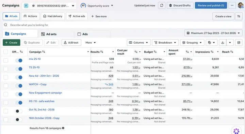Open the purple assistant bubble icon
Screen dimensions: 245x134
[236, 131]
